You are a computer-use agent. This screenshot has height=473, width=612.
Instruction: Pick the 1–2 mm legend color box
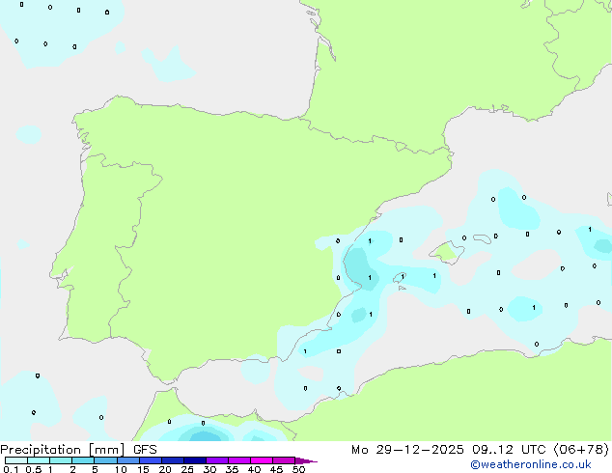(61, 460)
